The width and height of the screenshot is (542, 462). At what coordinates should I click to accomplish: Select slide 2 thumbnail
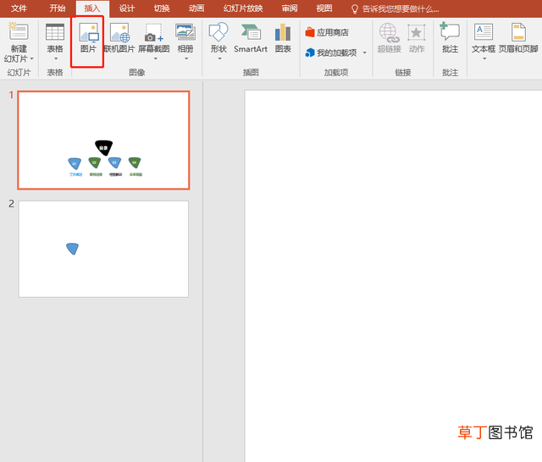tap(103, 249)
